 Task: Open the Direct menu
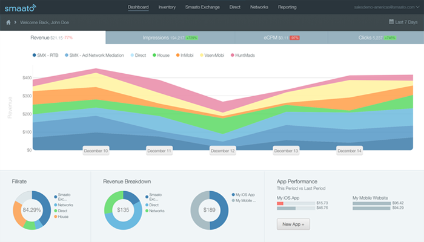(x=235, y=7)
